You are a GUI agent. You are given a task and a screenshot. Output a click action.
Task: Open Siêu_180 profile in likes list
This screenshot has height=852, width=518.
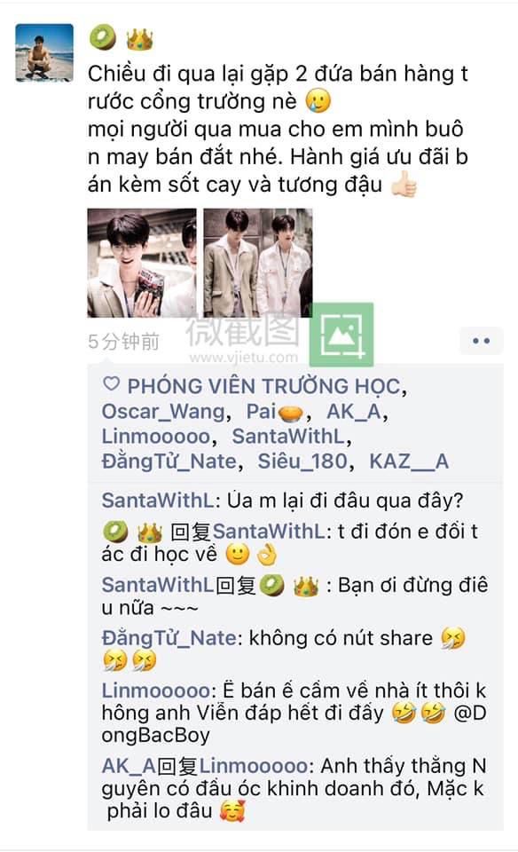[x=302, y=461]
